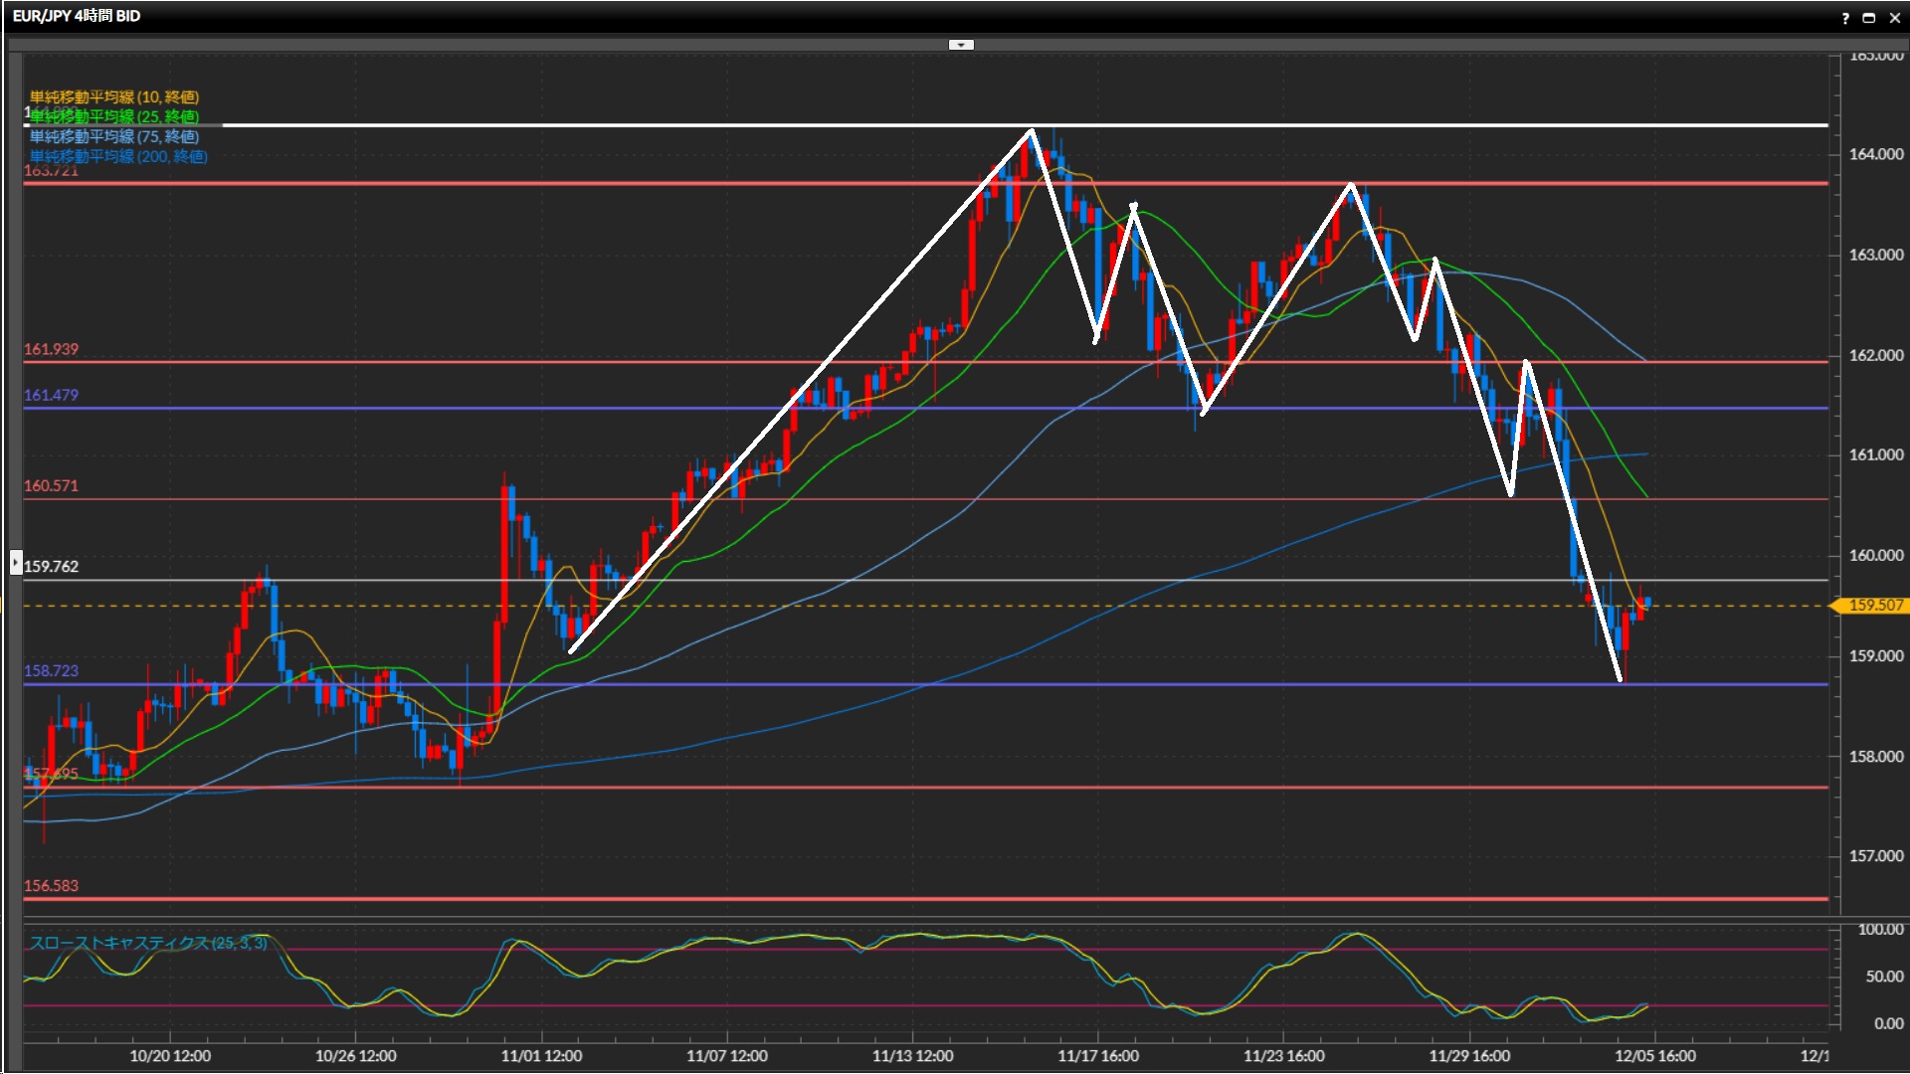Maximize the EUR/JPY chart window
The image size is (1910, 1074).
tap(1868, 17)
